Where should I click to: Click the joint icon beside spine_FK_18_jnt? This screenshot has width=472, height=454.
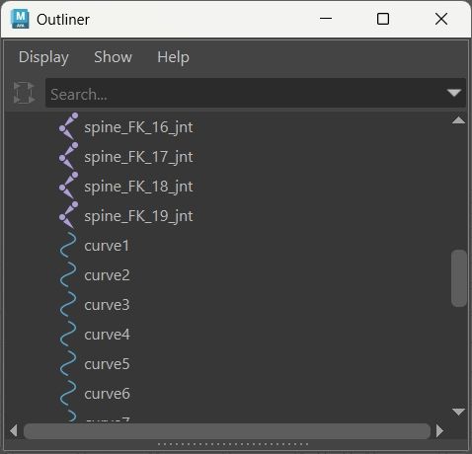click(x=68, y=186)
